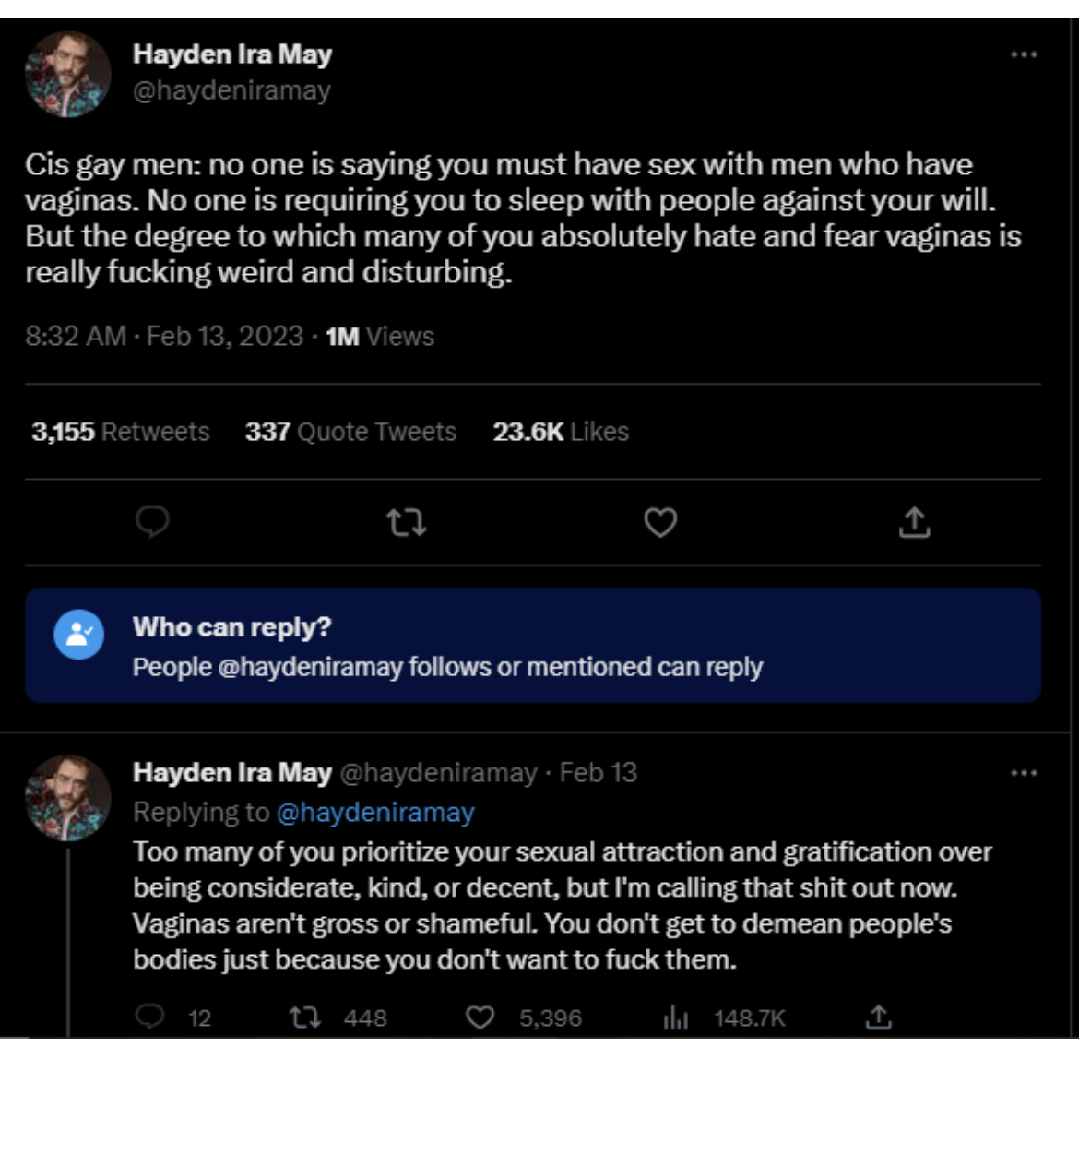
Task: Open the 23.6K Likes list
Action: pos(561,432)
